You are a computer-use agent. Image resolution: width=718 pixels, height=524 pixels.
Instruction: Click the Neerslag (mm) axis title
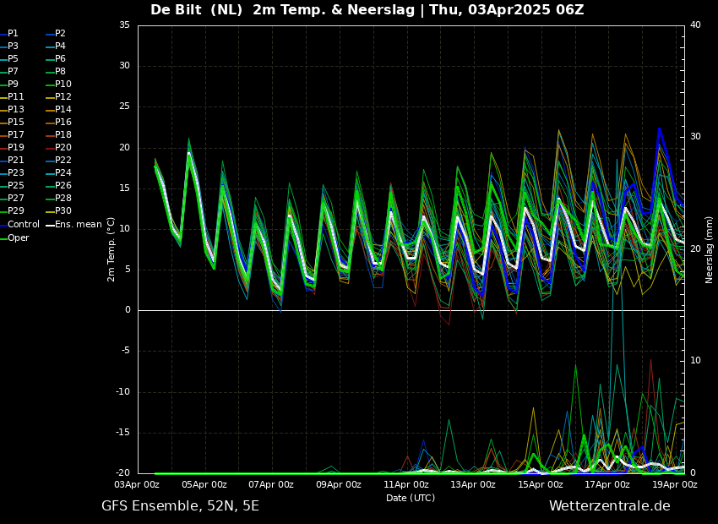710,248
